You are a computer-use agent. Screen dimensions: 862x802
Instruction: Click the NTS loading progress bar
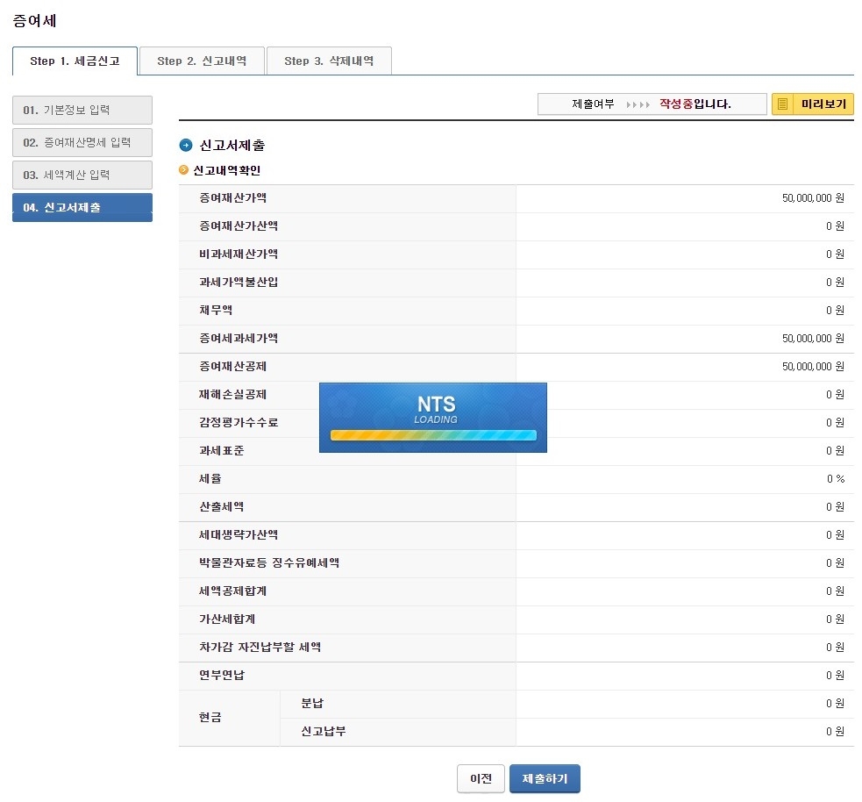click(433, 435)
